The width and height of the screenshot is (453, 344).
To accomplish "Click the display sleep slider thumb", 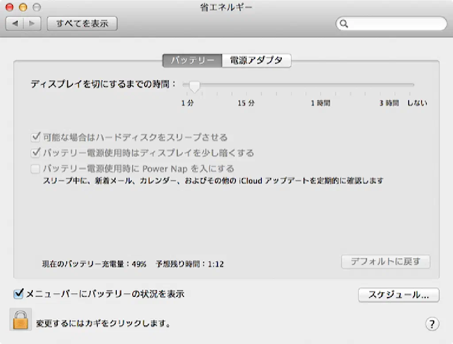I will coord(194,86).
